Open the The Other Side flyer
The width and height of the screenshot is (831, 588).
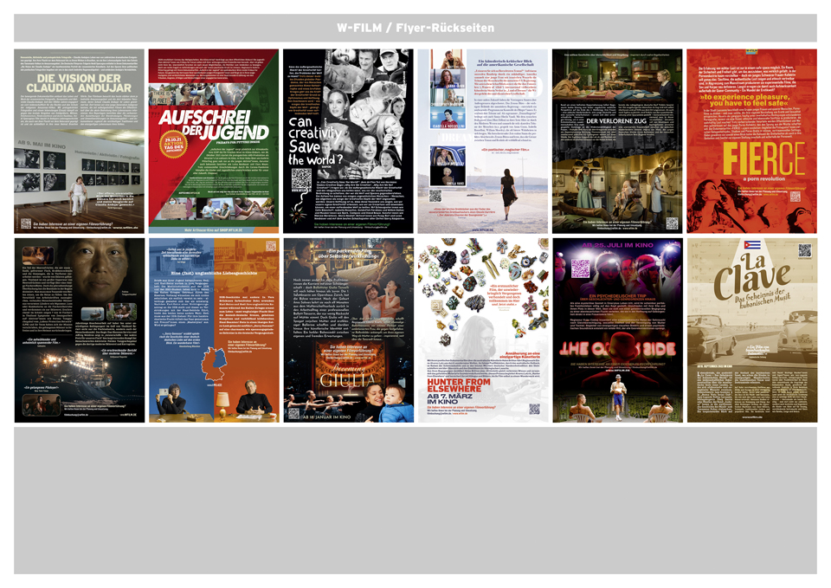click(x=617, y=330)
